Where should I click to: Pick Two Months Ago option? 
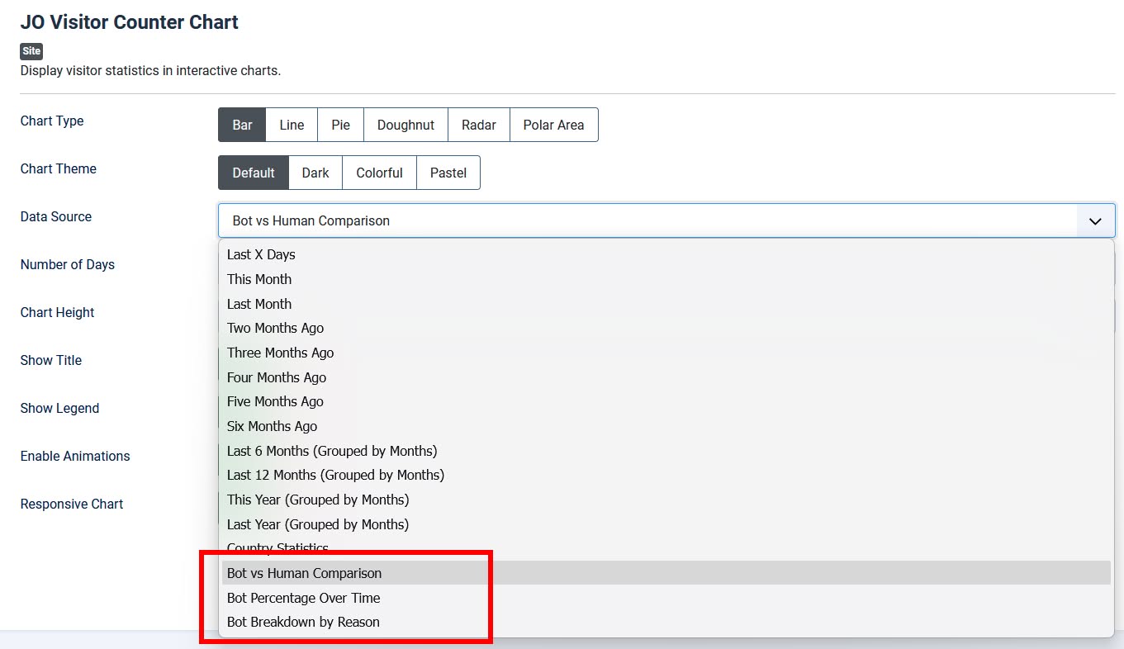[666, 328]
